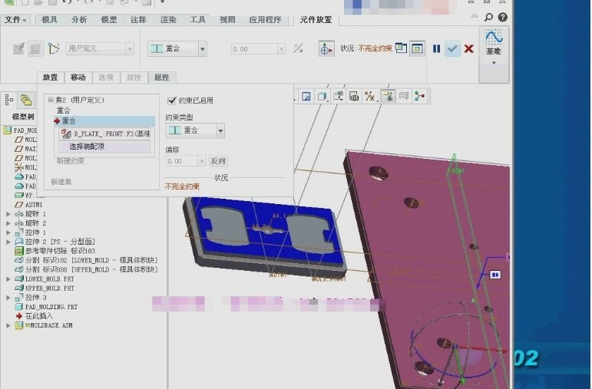The width and height of the screenshot is (592, 389).
Task: Show component in separate window icon
Action: click(x=401, y=48)
